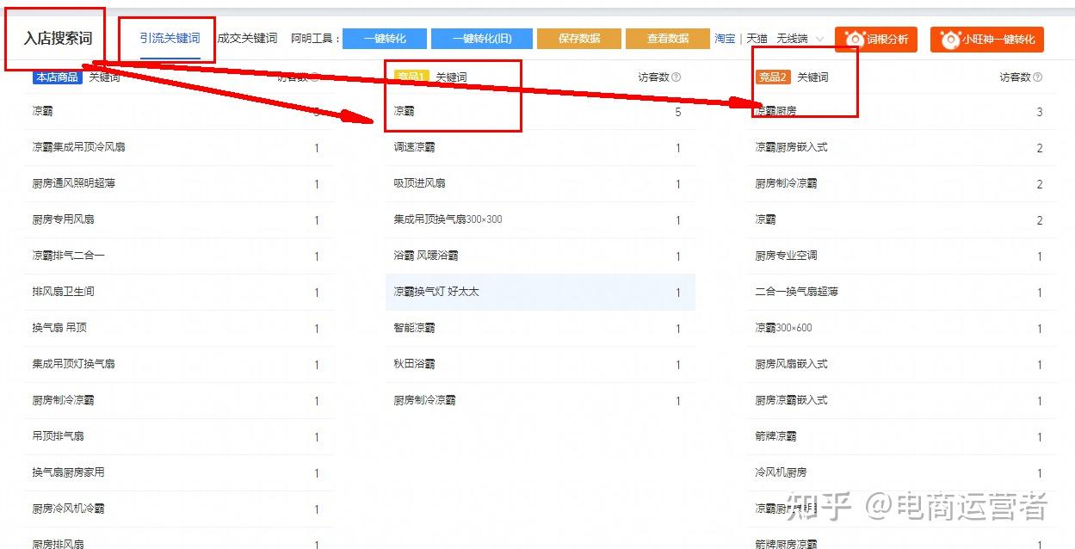Click the 一键转化(旧) button
This screenshot has width=1075, height=549.
(x=484, y=38)
